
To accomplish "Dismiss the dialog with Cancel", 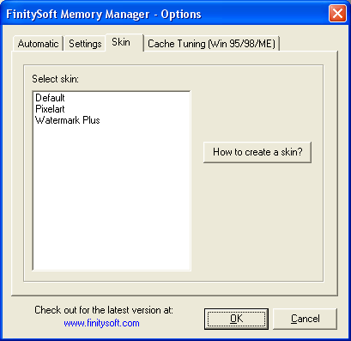I will tap(306, 319).
